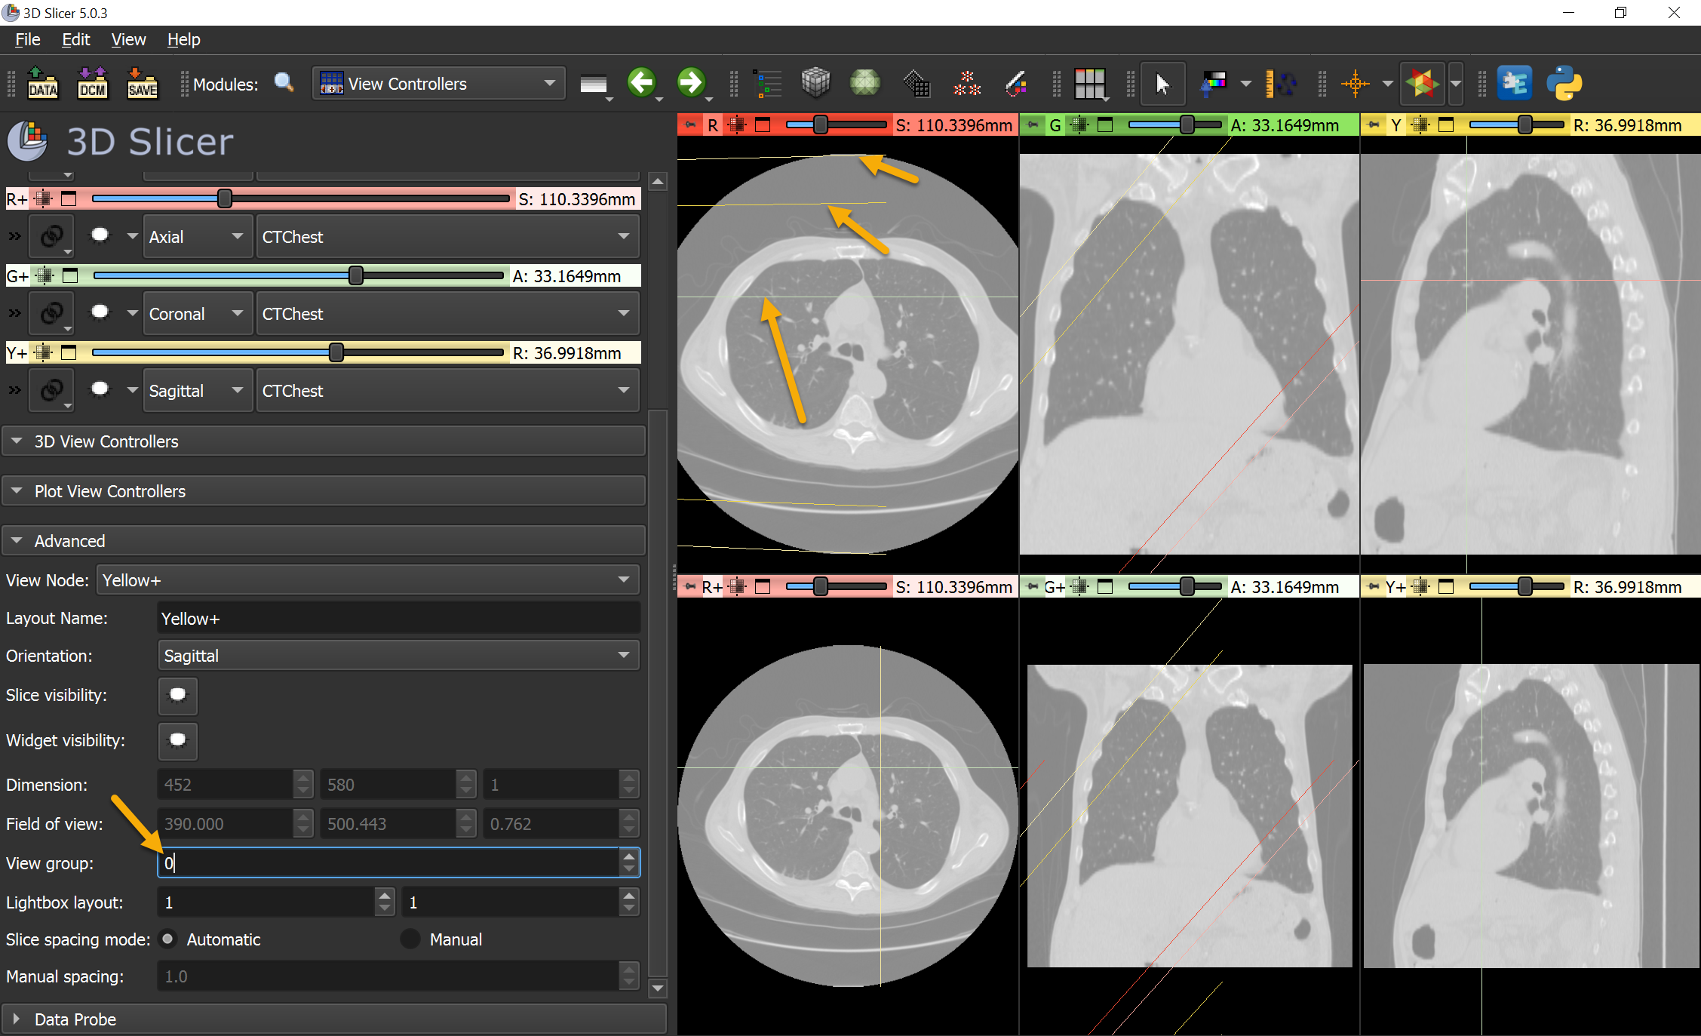Click the markups toolbar ruler icon
Screen dimensions: 1701x1036
[1280, 83]
